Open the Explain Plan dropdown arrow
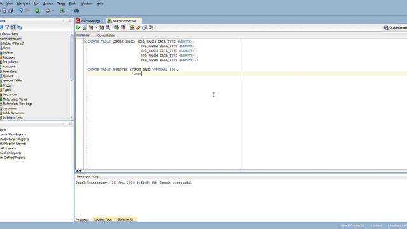407x229 pixels. (x=96, y=27)
